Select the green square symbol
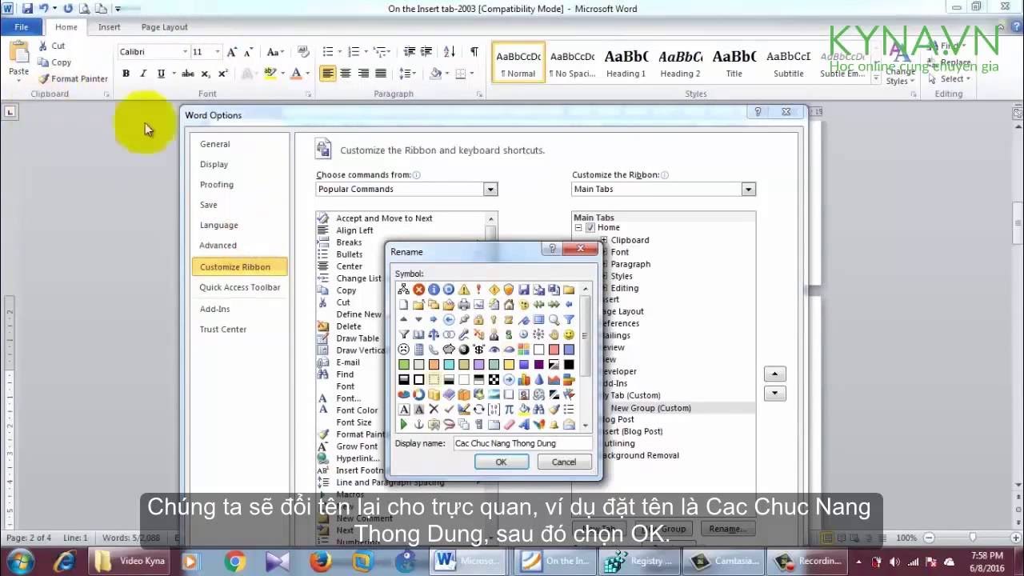1024x576 pixels. 403,364
